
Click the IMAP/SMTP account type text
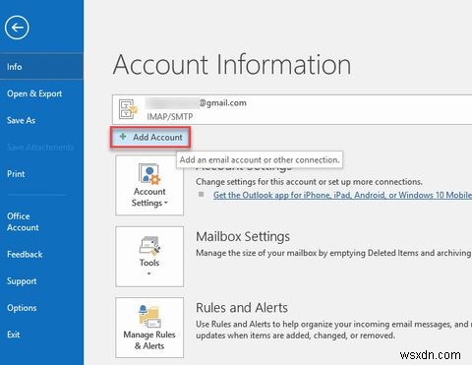click(170, 116)
